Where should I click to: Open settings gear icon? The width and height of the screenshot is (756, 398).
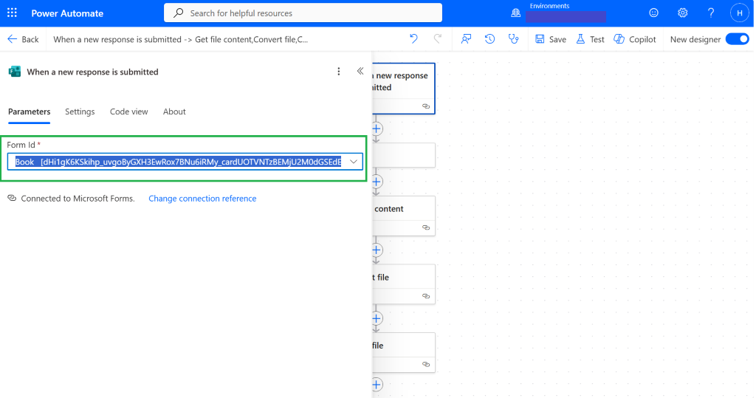click(682, 13)
